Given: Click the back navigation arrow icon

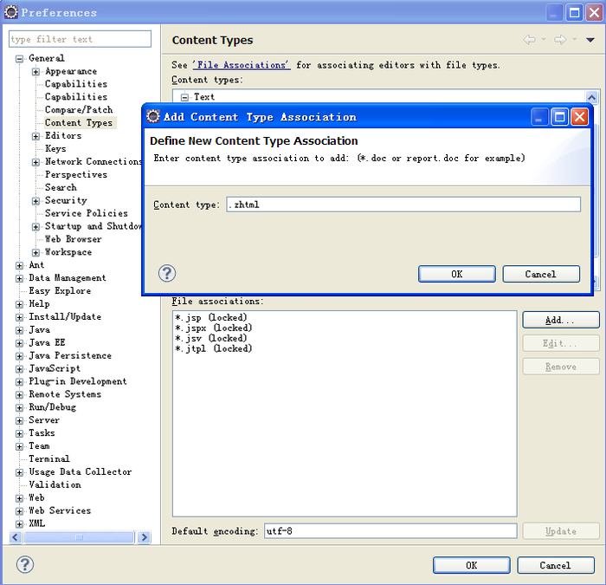Looking at the screenshot, I should (x=530, y=40).
